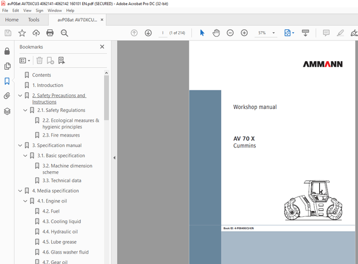
Task: Open the Sign menu
Action: pos(39,10)
